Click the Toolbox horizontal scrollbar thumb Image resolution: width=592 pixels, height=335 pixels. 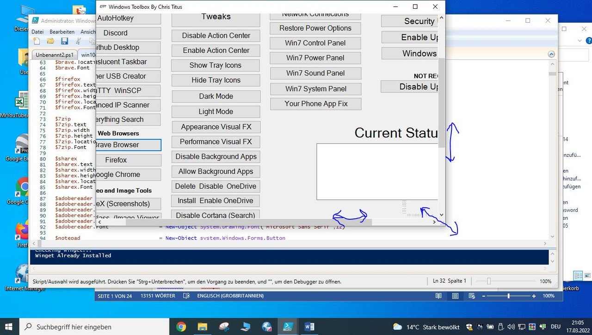pos(248,222)
